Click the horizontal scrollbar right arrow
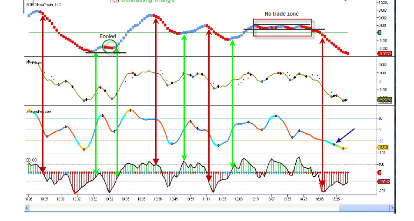Screen dimensions: 414x221 392,208
